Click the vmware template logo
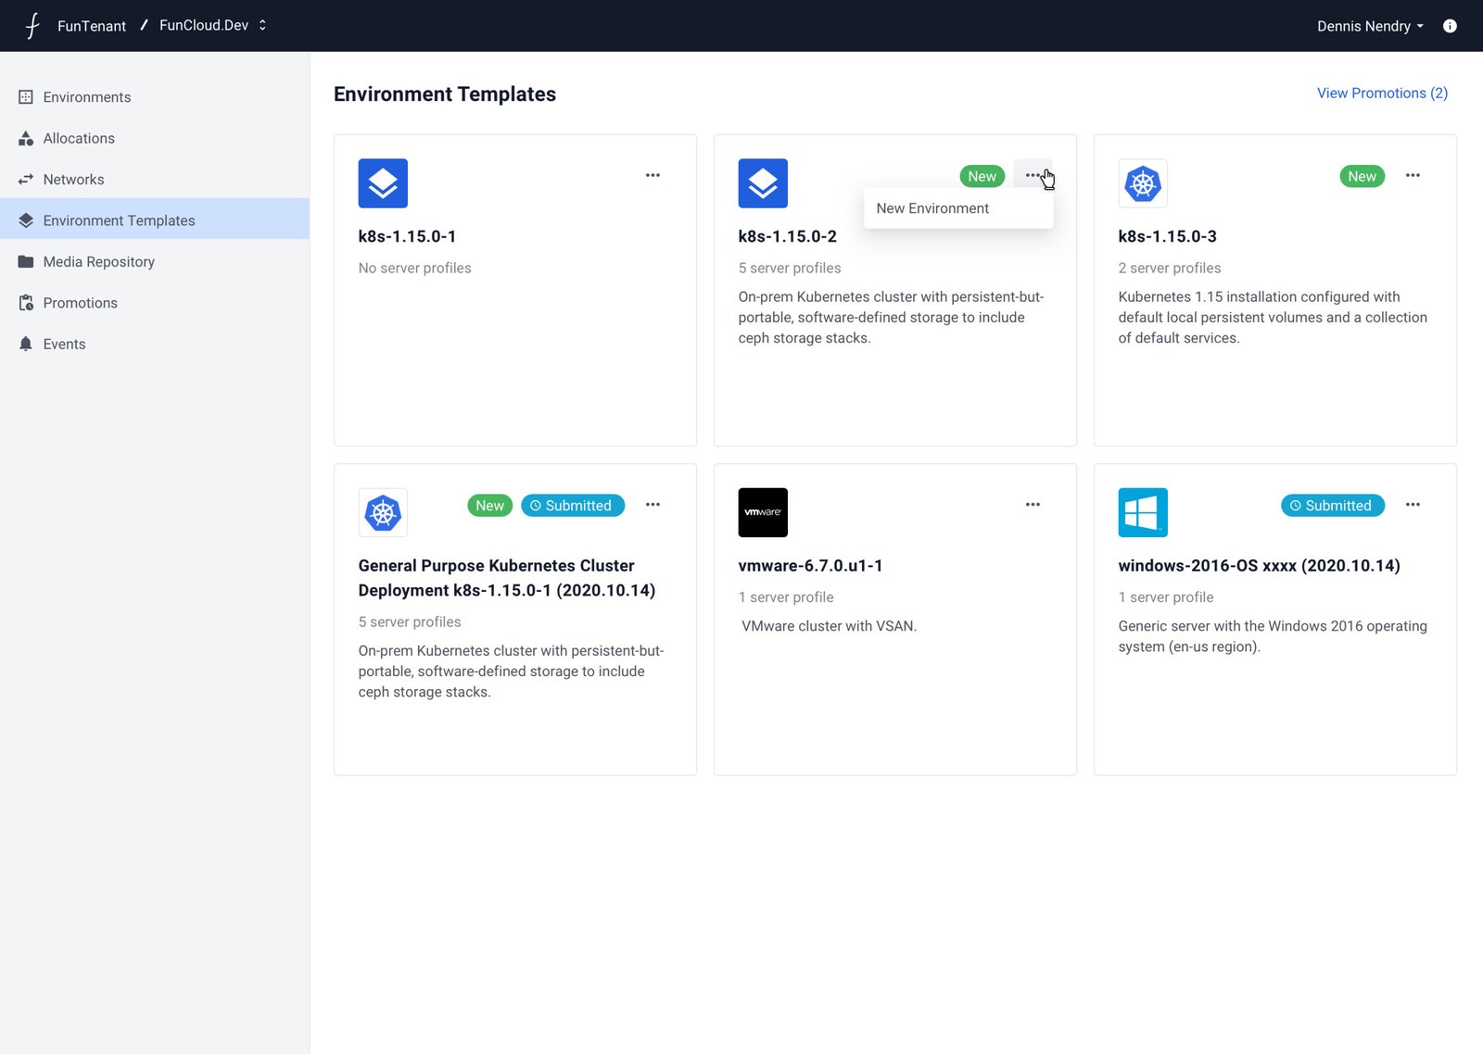 click(x=763, y=512)
